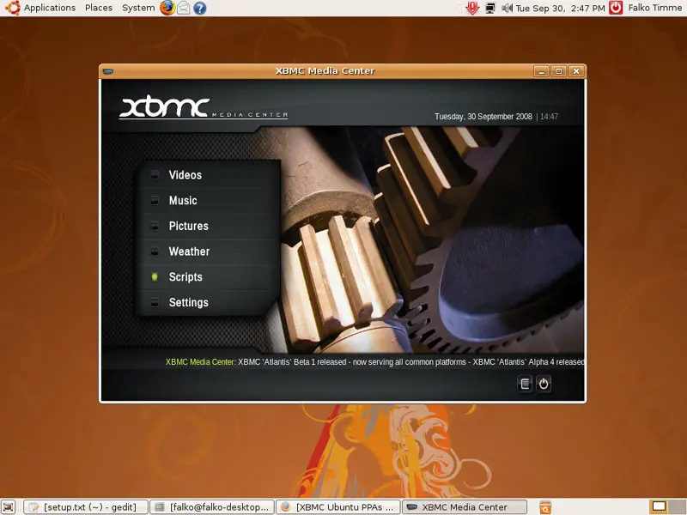687x515 pixels.
Task: Click the date text 'Tuesday, 30 September 2008'
Action: coord(483,117)
